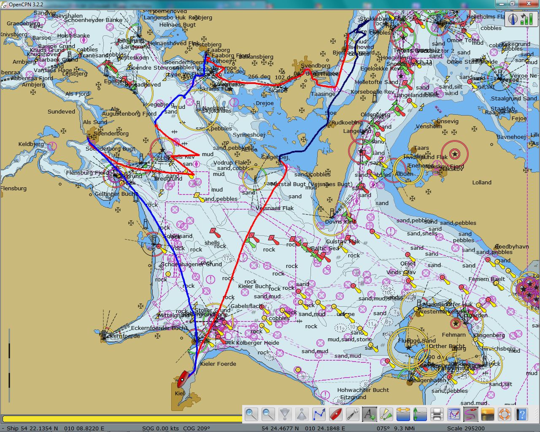Toggle vessel tracking on or off
The width and height of the screenshot is (540, 432).
pos(471,414)
